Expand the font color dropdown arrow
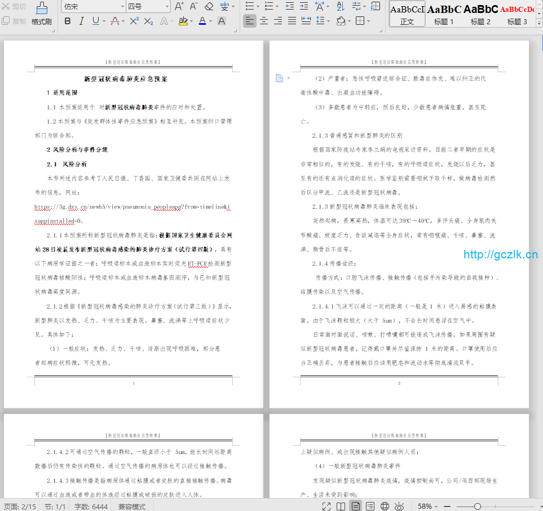This screenshot has width=543, height=511. coord(210,21)
